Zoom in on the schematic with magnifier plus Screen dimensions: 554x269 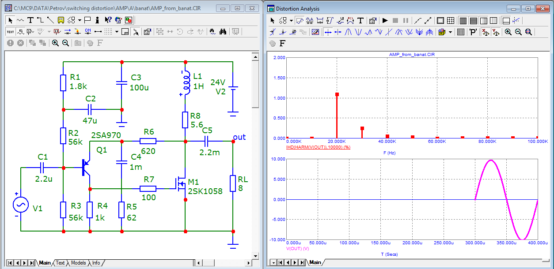[55, 43]
